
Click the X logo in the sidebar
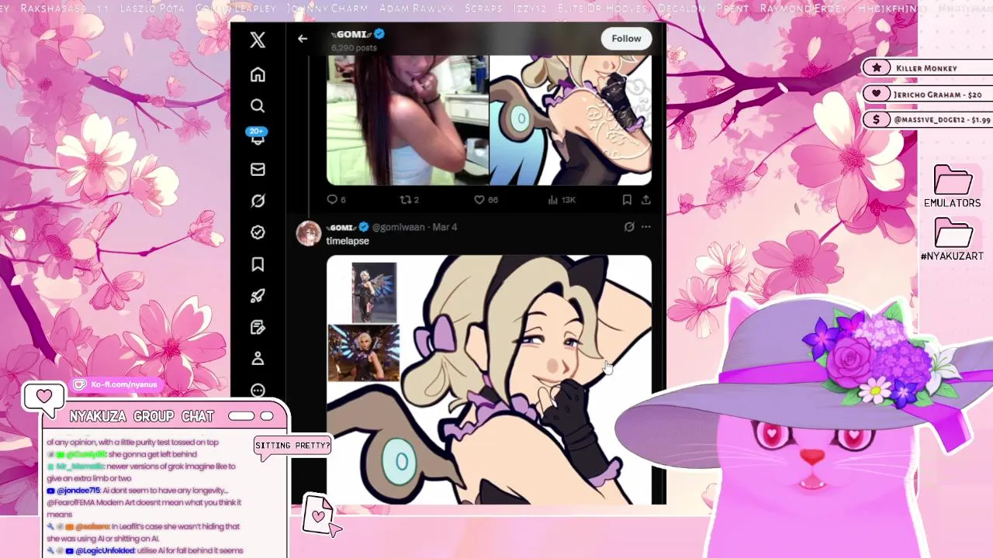[258, 40]
